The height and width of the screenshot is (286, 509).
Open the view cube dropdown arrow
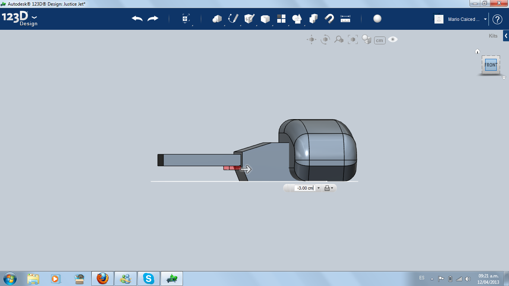(x=504, y=77)
